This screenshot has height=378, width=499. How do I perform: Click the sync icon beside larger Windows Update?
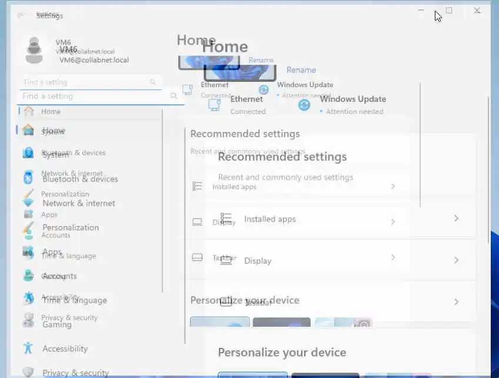[304, 105]
